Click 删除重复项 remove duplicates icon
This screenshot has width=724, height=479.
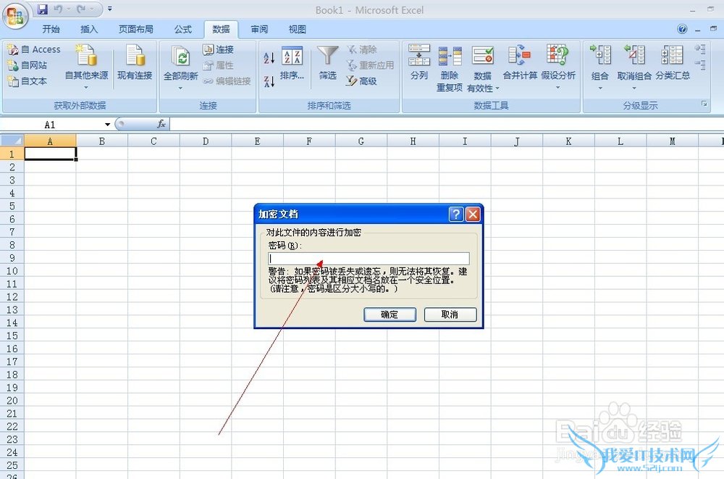[450, 56]
